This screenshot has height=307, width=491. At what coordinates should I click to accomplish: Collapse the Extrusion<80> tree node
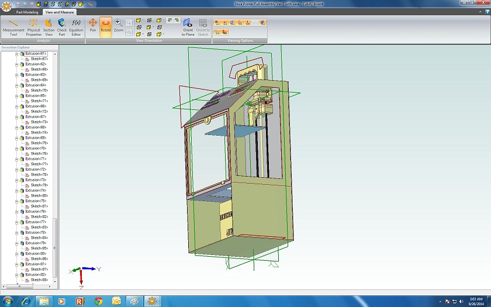pyautogui.click(x=16, y=254)
